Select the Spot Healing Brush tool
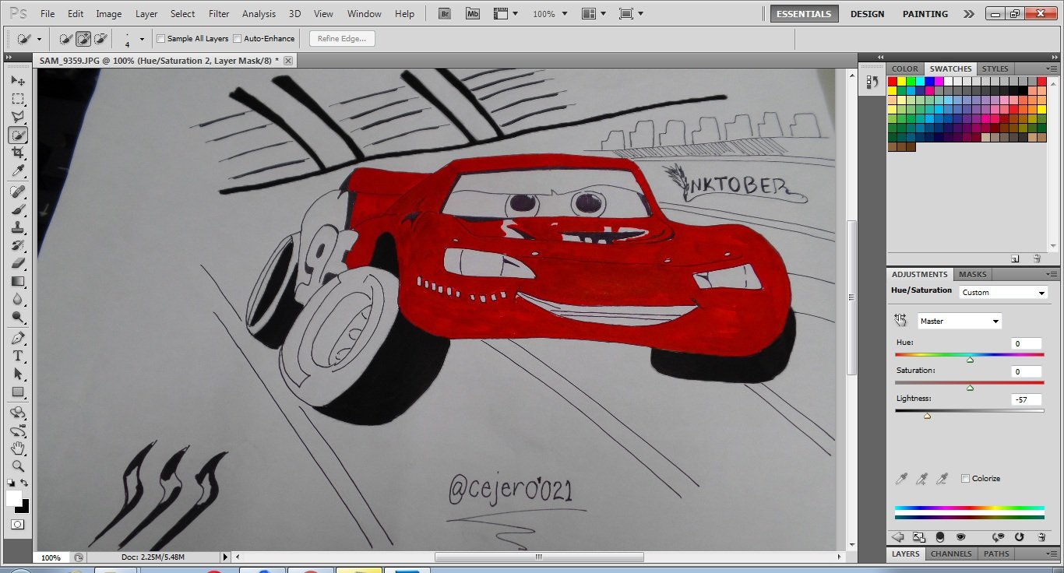 [x=18, y=192]
